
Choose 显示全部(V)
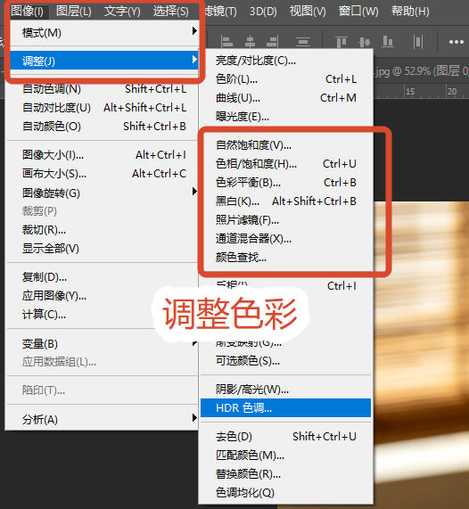coord(103,249)
